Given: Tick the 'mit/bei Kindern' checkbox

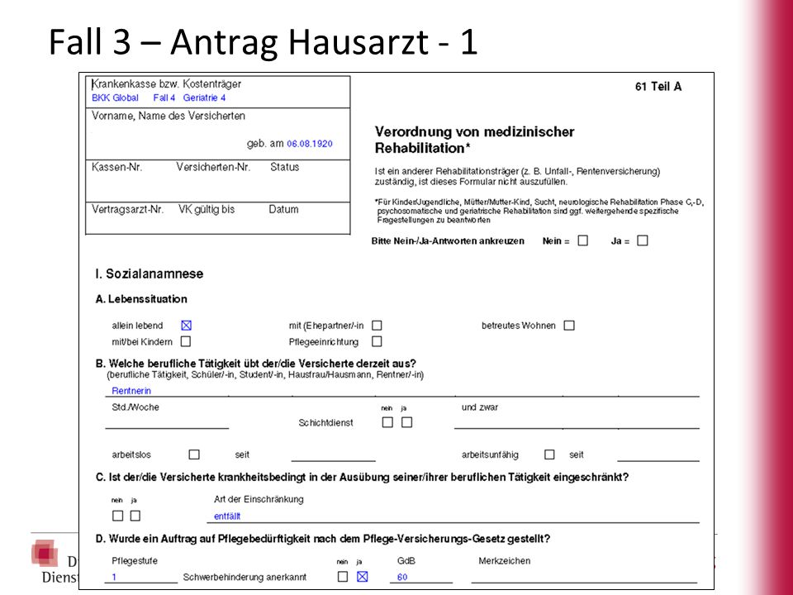Looking at the screenshot, I should 186,341.
